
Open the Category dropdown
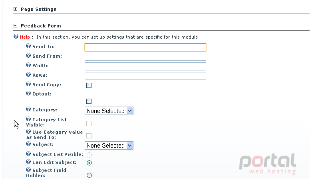pyautogui.click(x=109, y=111)
